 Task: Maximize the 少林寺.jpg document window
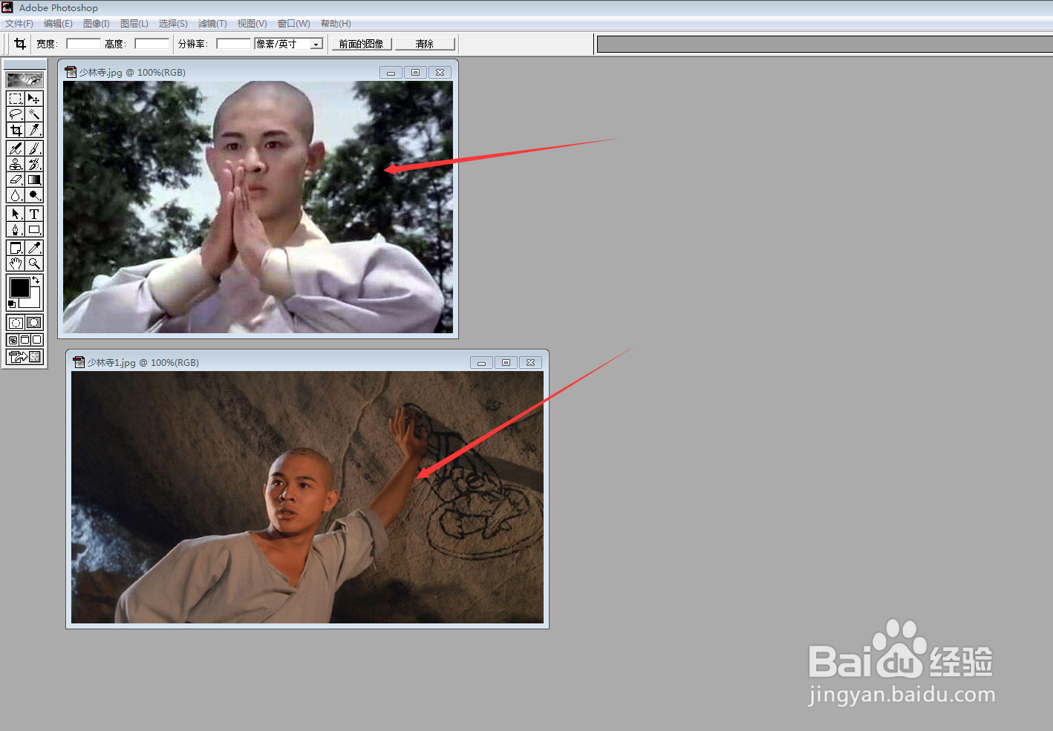click(415, 73)
